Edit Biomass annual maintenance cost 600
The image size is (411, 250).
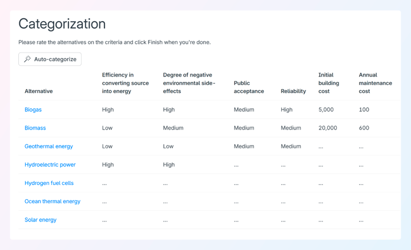pos(364,128)
